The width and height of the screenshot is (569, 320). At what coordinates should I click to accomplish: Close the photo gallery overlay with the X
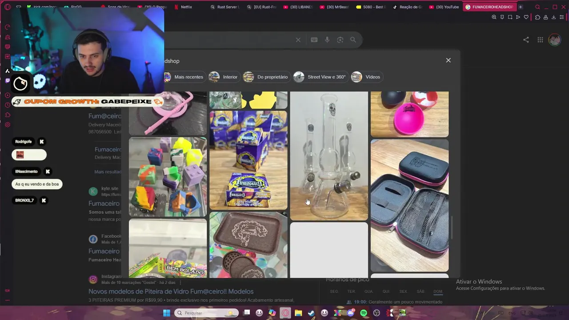tap(448, 60)
